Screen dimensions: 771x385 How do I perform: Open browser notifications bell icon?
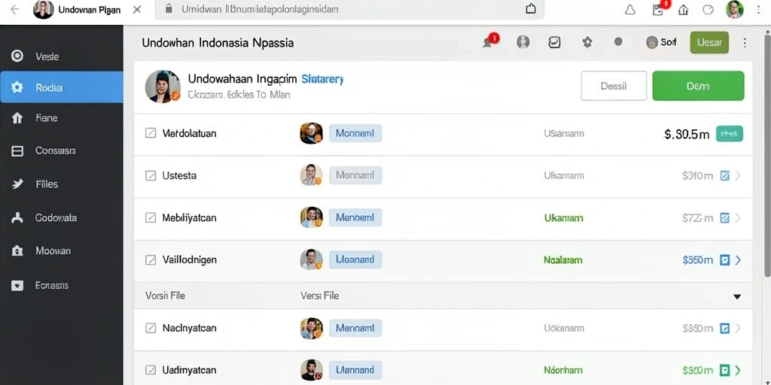pos(630,9)
